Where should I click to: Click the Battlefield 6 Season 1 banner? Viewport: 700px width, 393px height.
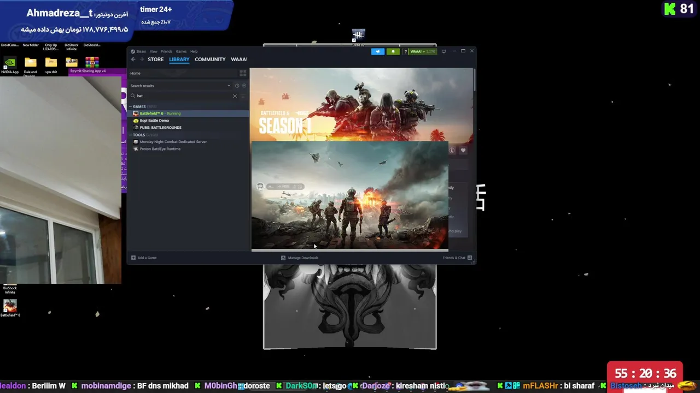tap(361, 104)
